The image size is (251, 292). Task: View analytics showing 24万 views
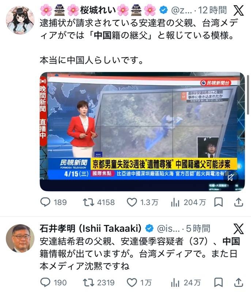click(175, 283)
